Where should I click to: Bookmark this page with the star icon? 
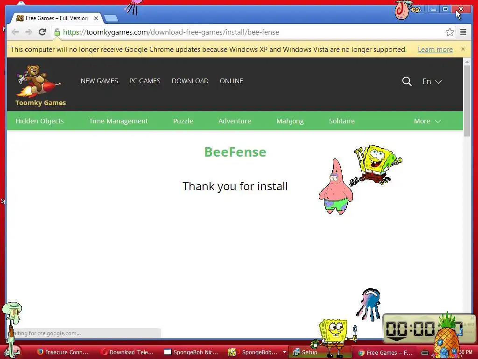450,32
